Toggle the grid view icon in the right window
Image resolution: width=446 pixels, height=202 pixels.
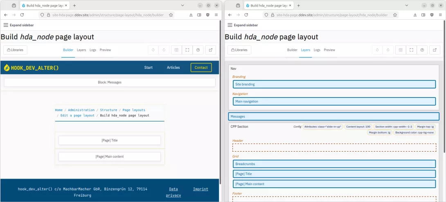click(x=401, y=50)
